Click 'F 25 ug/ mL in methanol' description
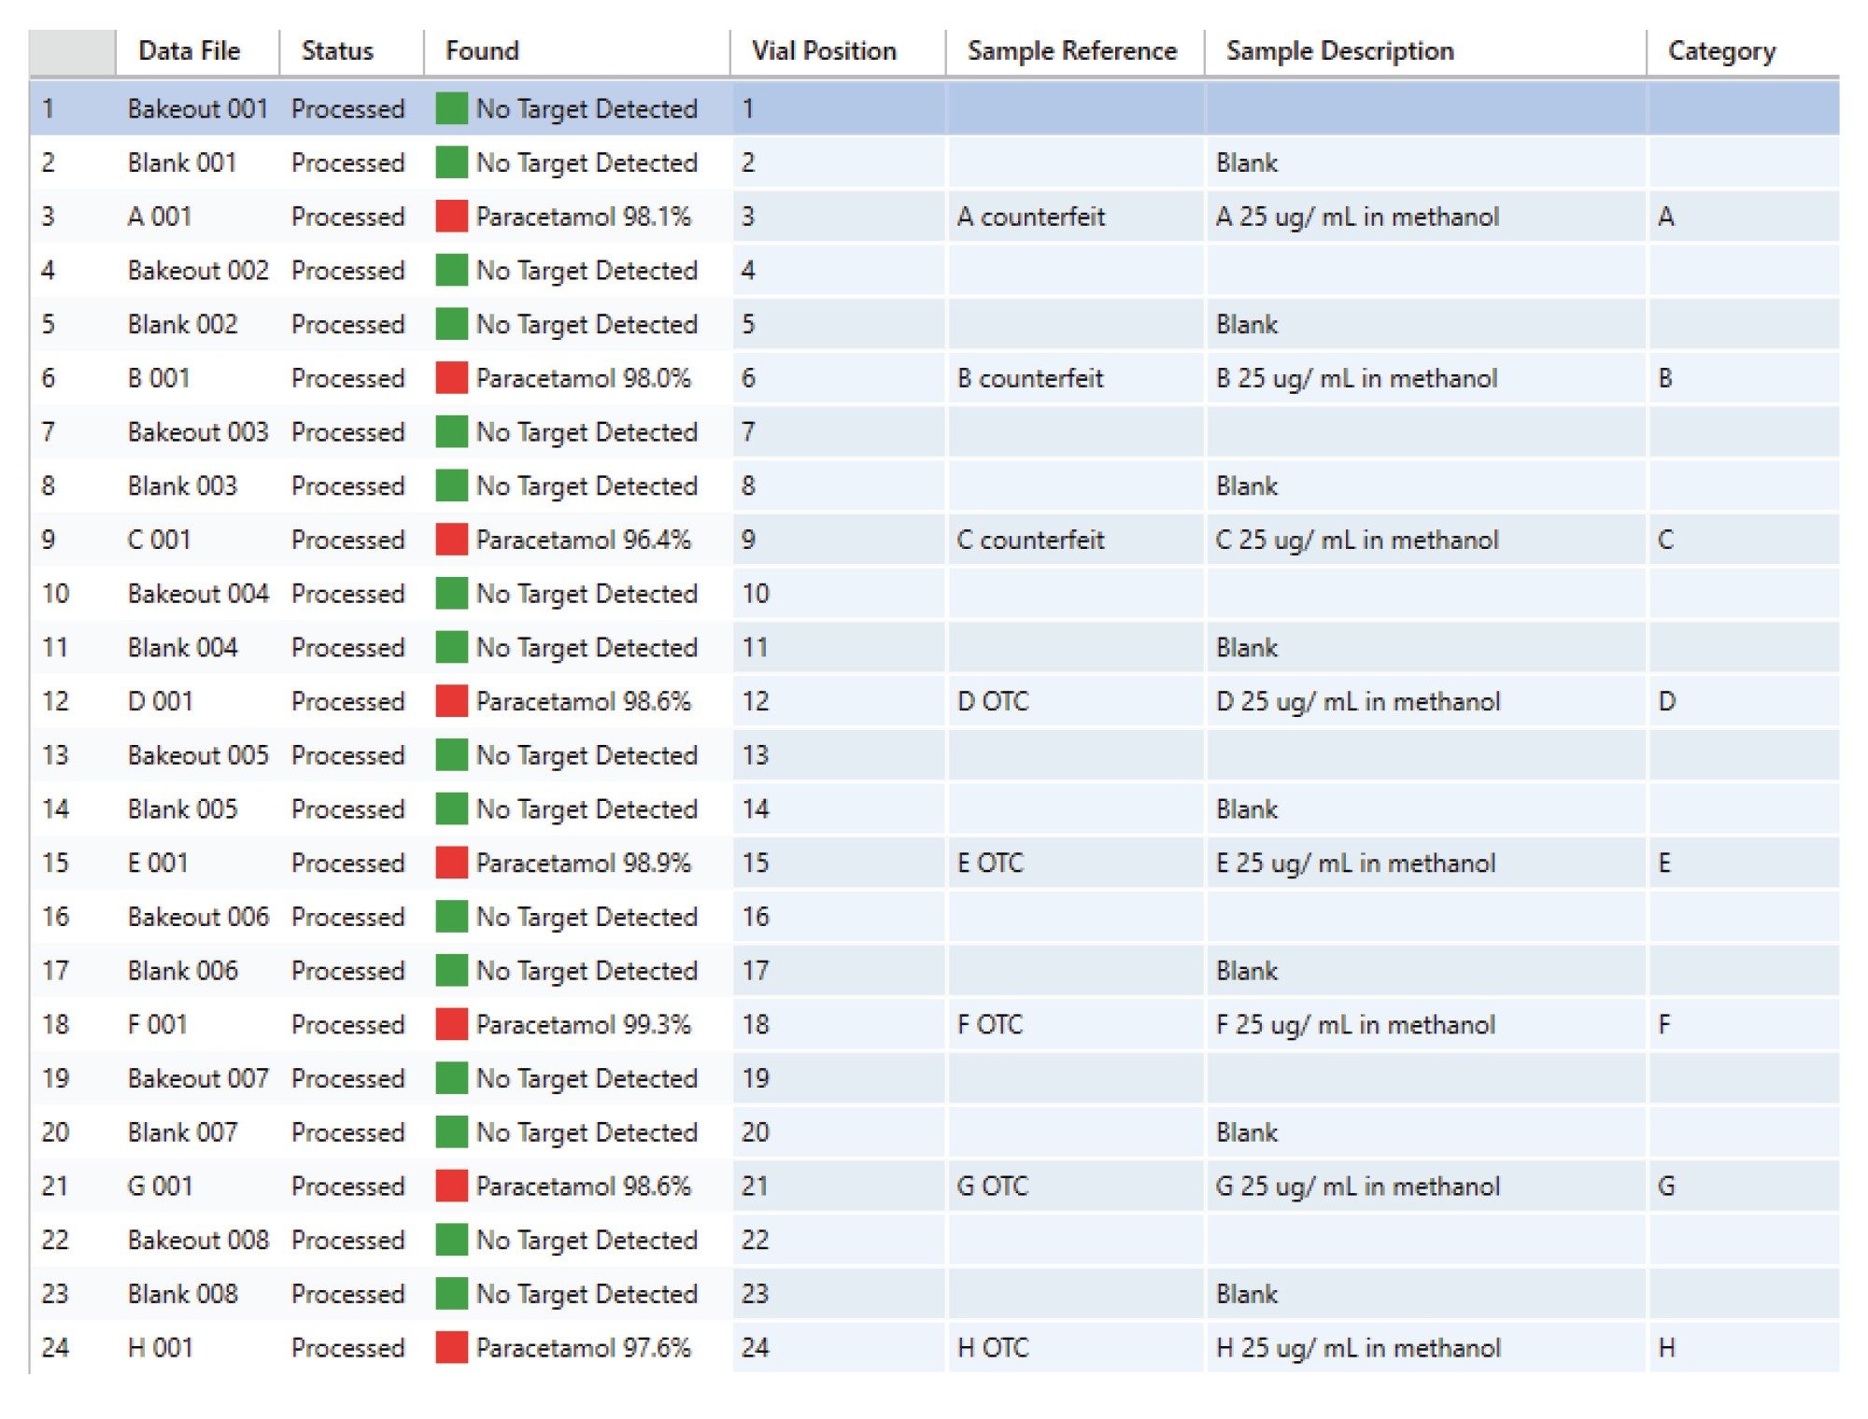1868x1419 pixels. 1355,1024
